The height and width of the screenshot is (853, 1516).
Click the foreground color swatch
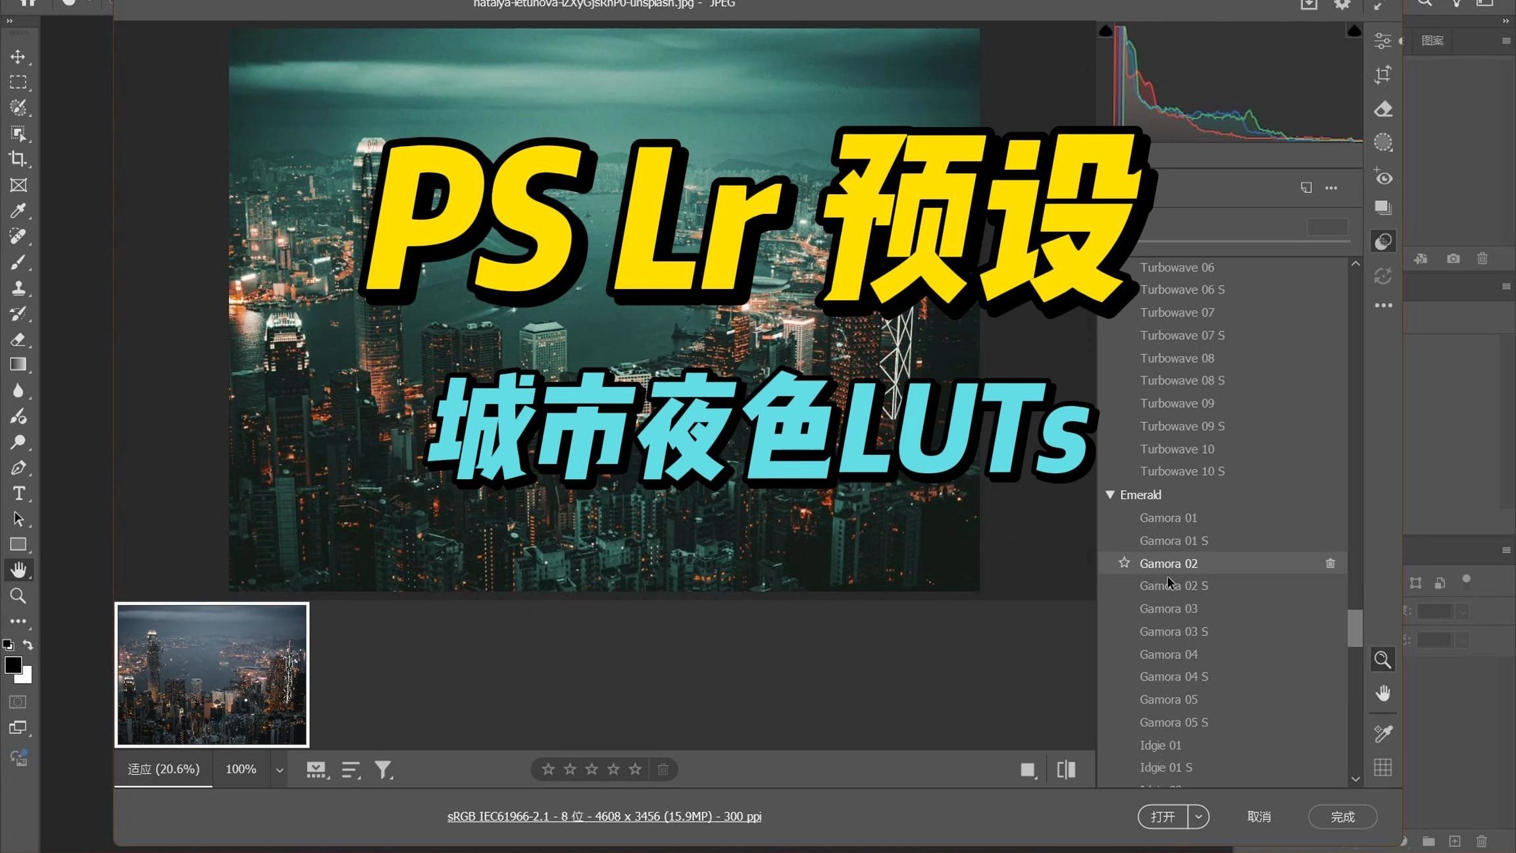click(x=13, y=665)
